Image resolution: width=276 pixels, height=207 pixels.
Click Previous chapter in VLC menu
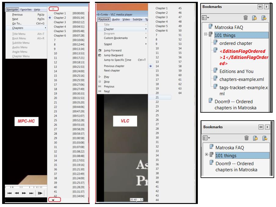[122, 66]
